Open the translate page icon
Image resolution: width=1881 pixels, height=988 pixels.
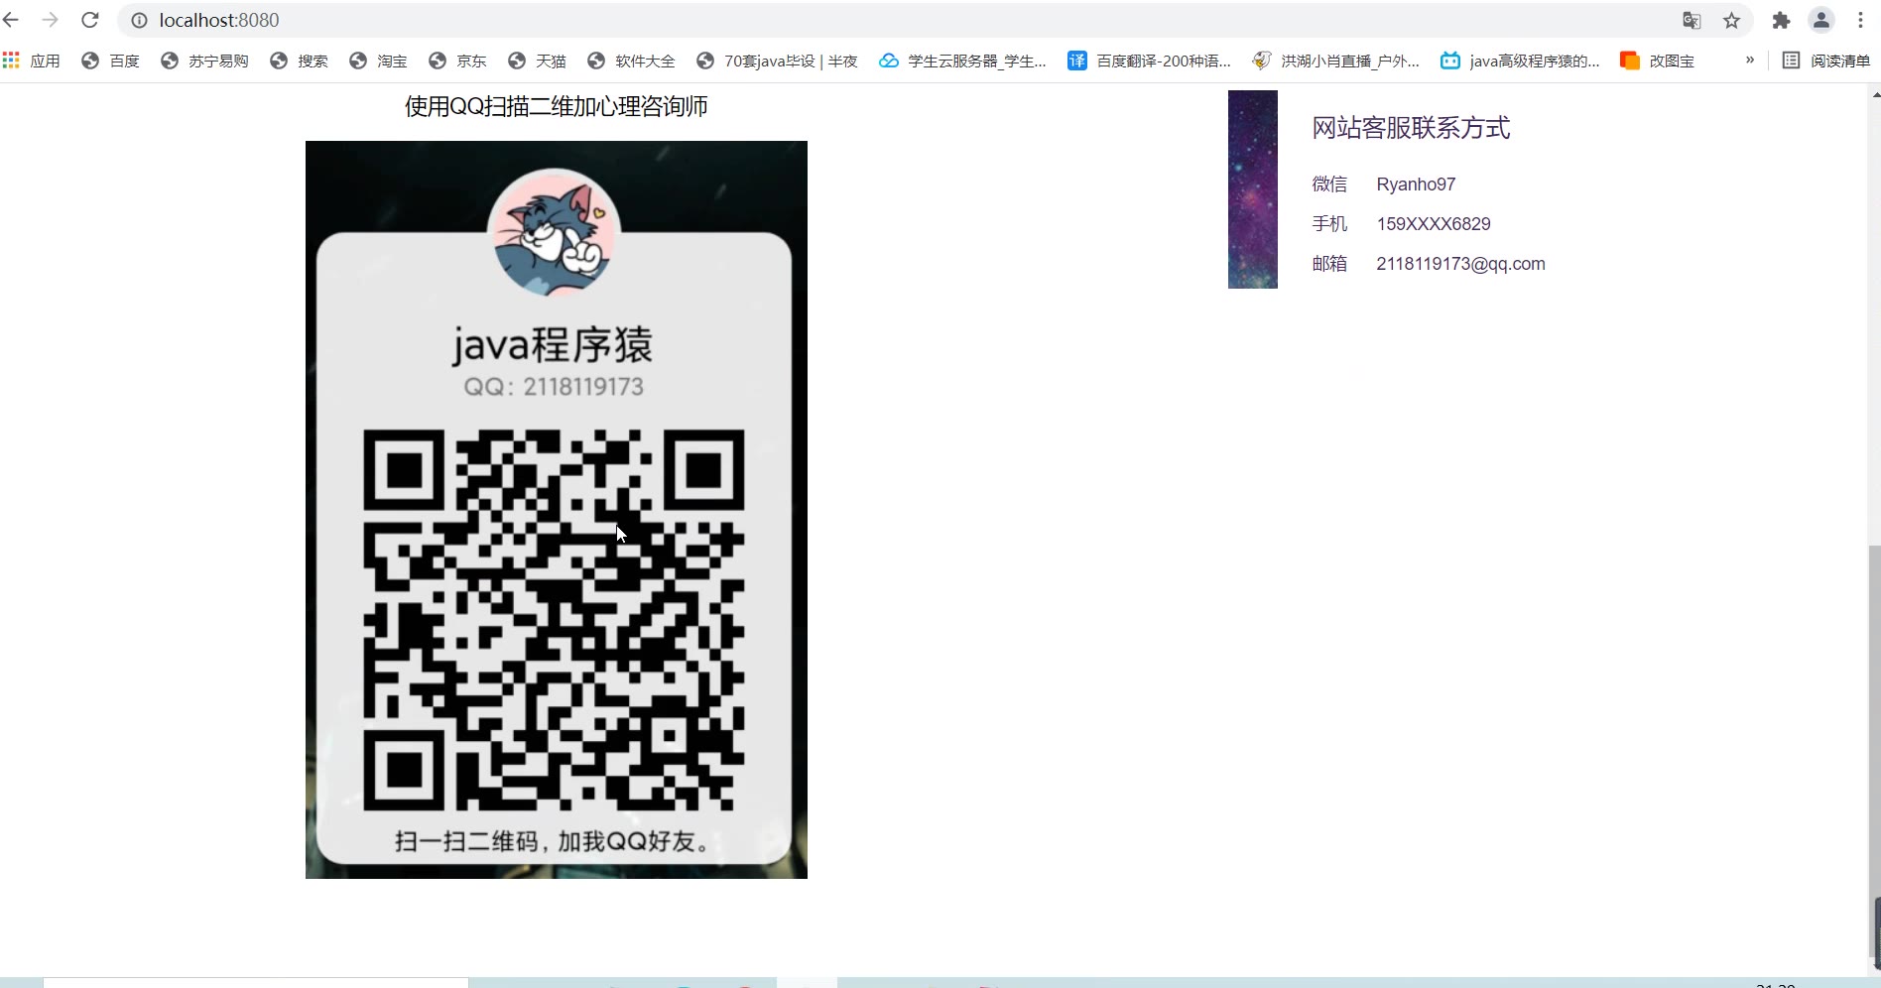coord(1692,20)
